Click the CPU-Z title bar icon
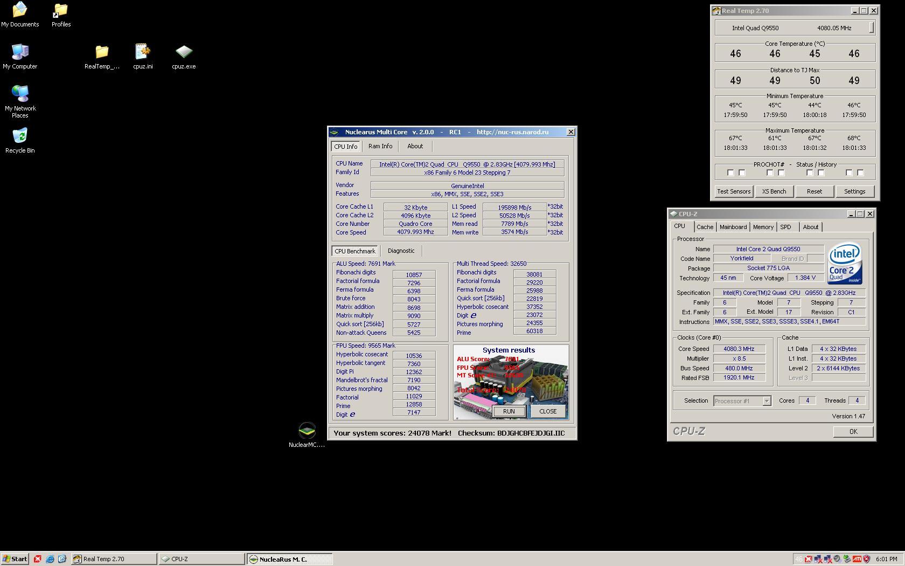905x566 pixels. click(673, 214)
